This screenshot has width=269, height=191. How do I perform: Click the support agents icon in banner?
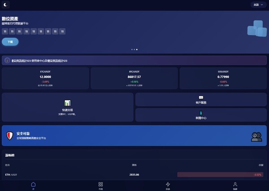pos(256,136)
